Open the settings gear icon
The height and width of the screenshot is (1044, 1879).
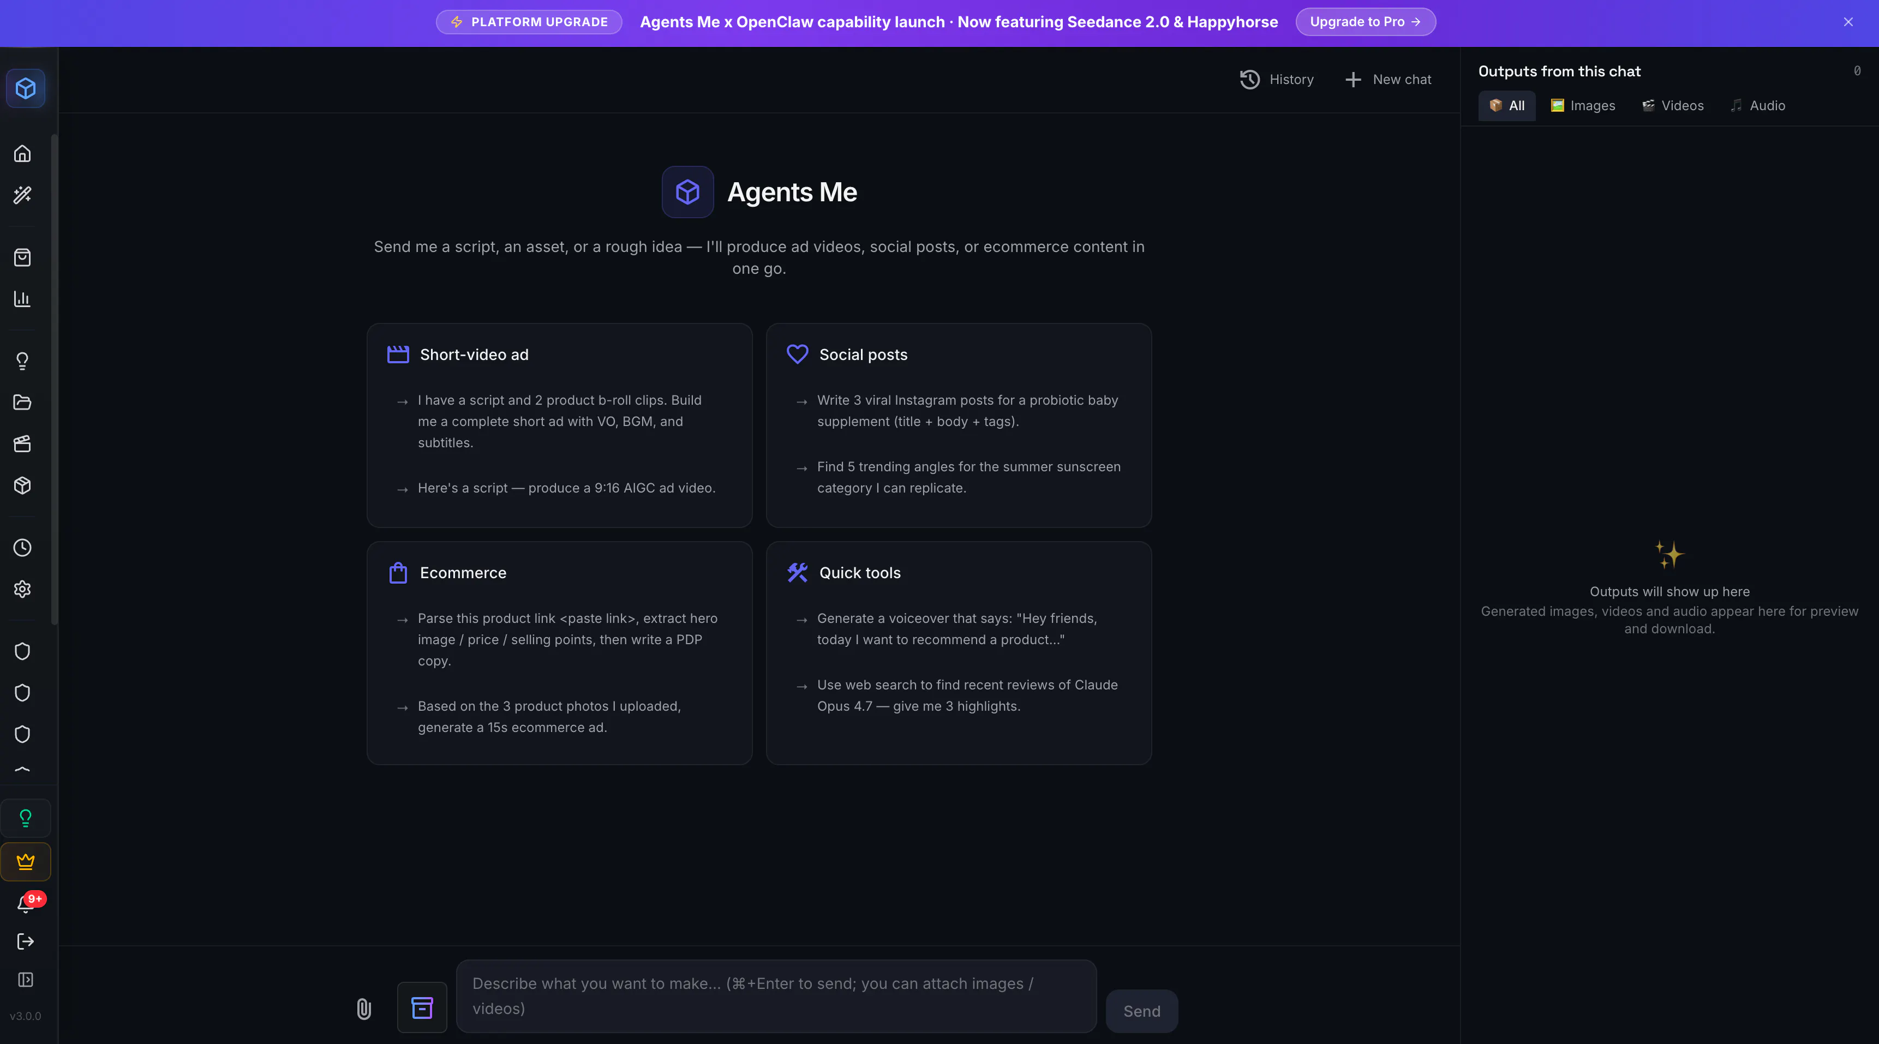point(22,589)
